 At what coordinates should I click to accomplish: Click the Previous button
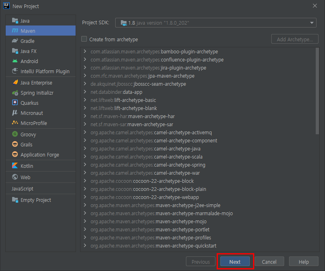200,262
